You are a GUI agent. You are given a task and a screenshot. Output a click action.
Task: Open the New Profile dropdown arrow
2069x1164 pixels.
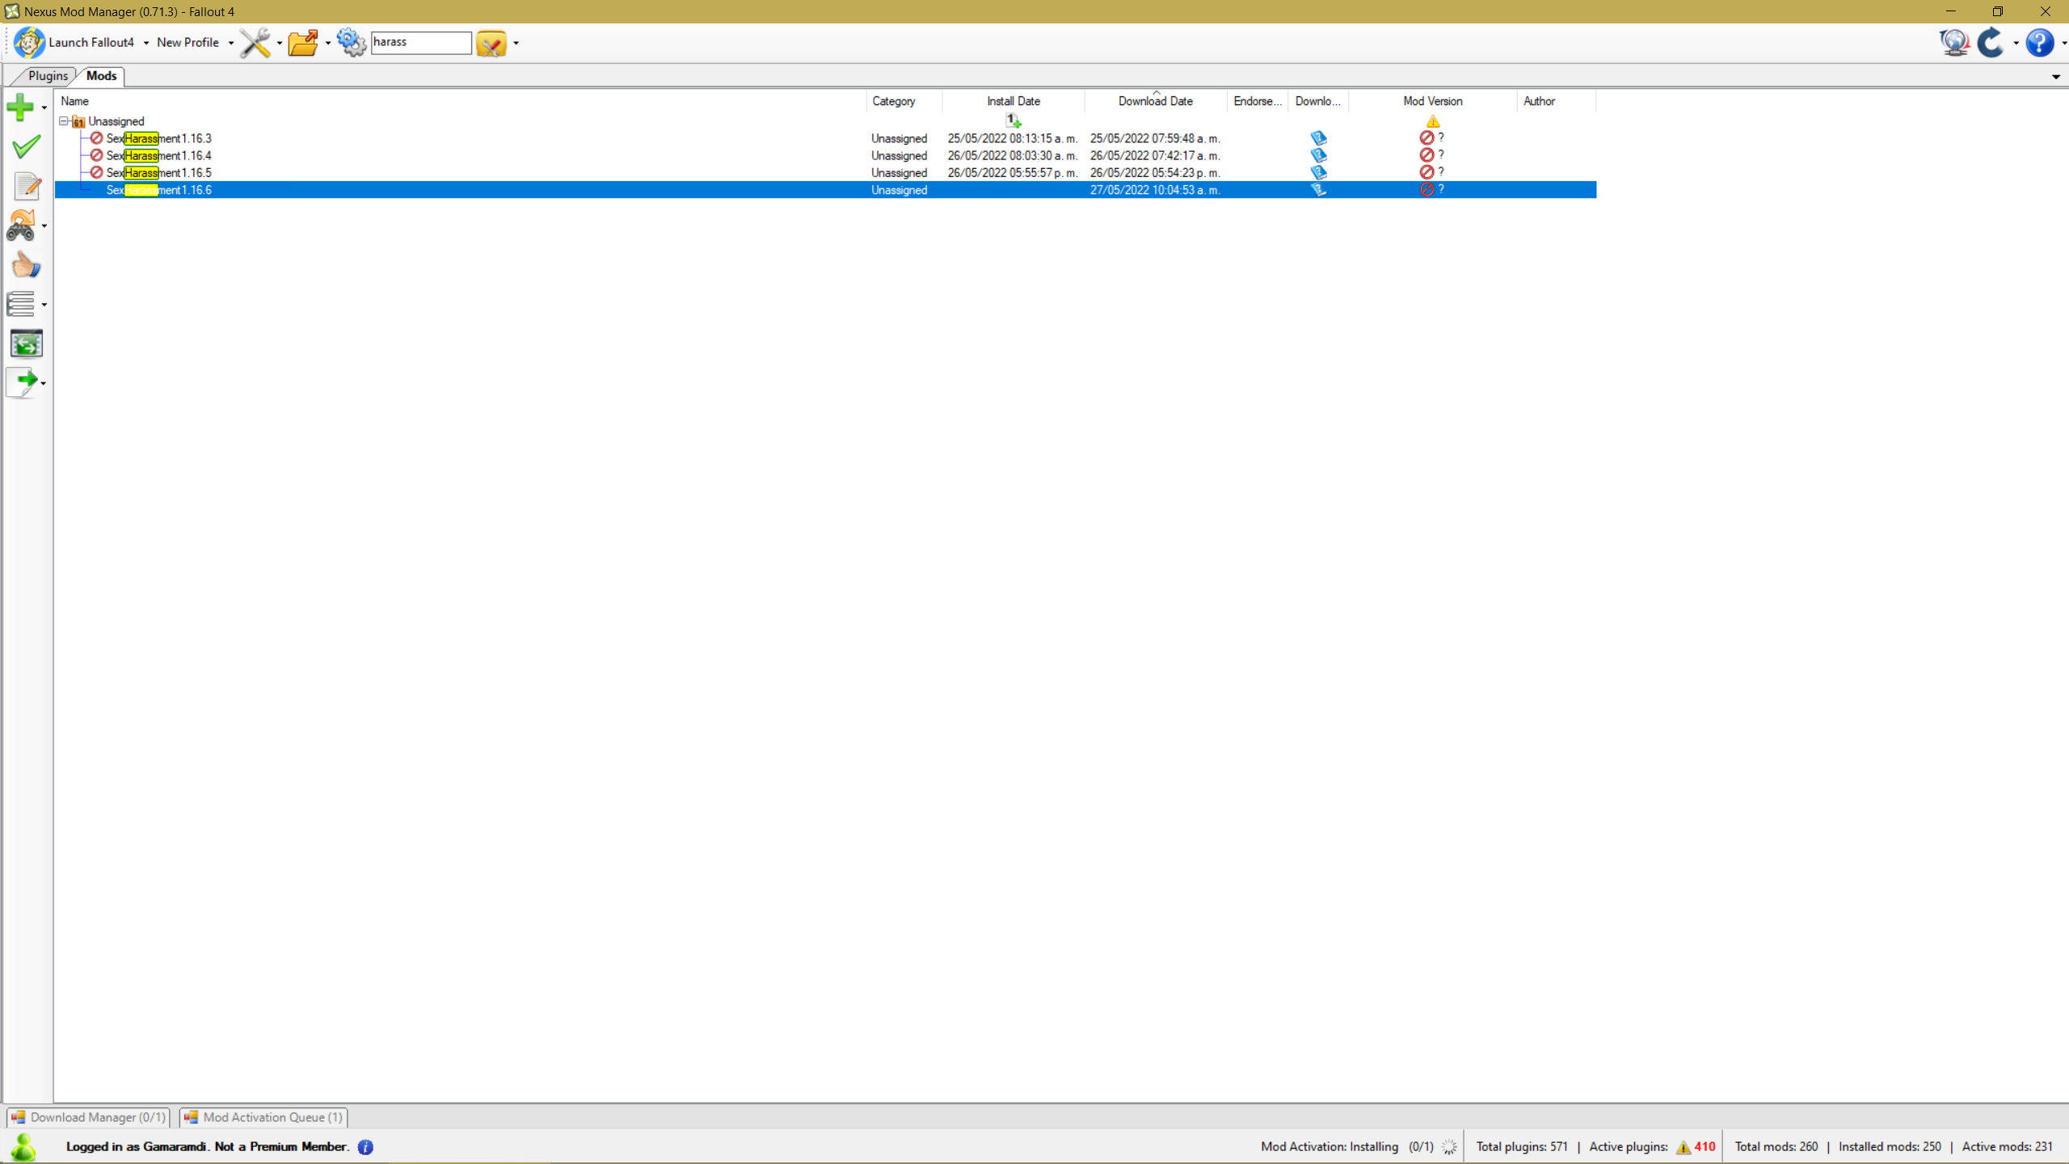point(231,43)
